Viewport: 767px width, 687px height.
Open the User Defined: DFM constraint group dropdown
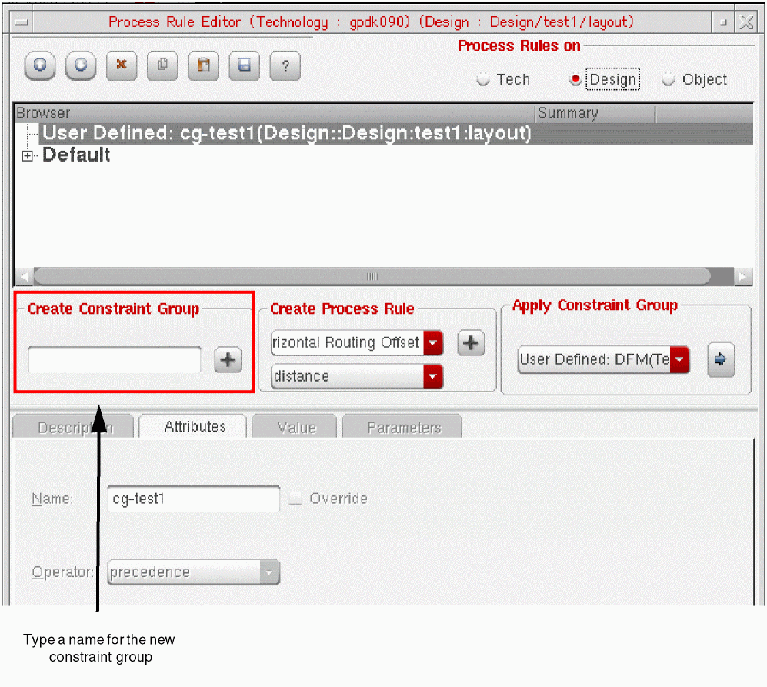pyautogui.click(x=679, y=359)
